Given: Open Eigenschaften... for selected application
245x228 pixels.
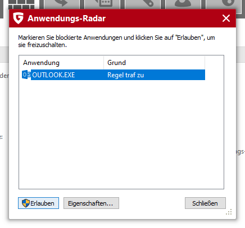Looking at the screenshot, I should point(91,203).
